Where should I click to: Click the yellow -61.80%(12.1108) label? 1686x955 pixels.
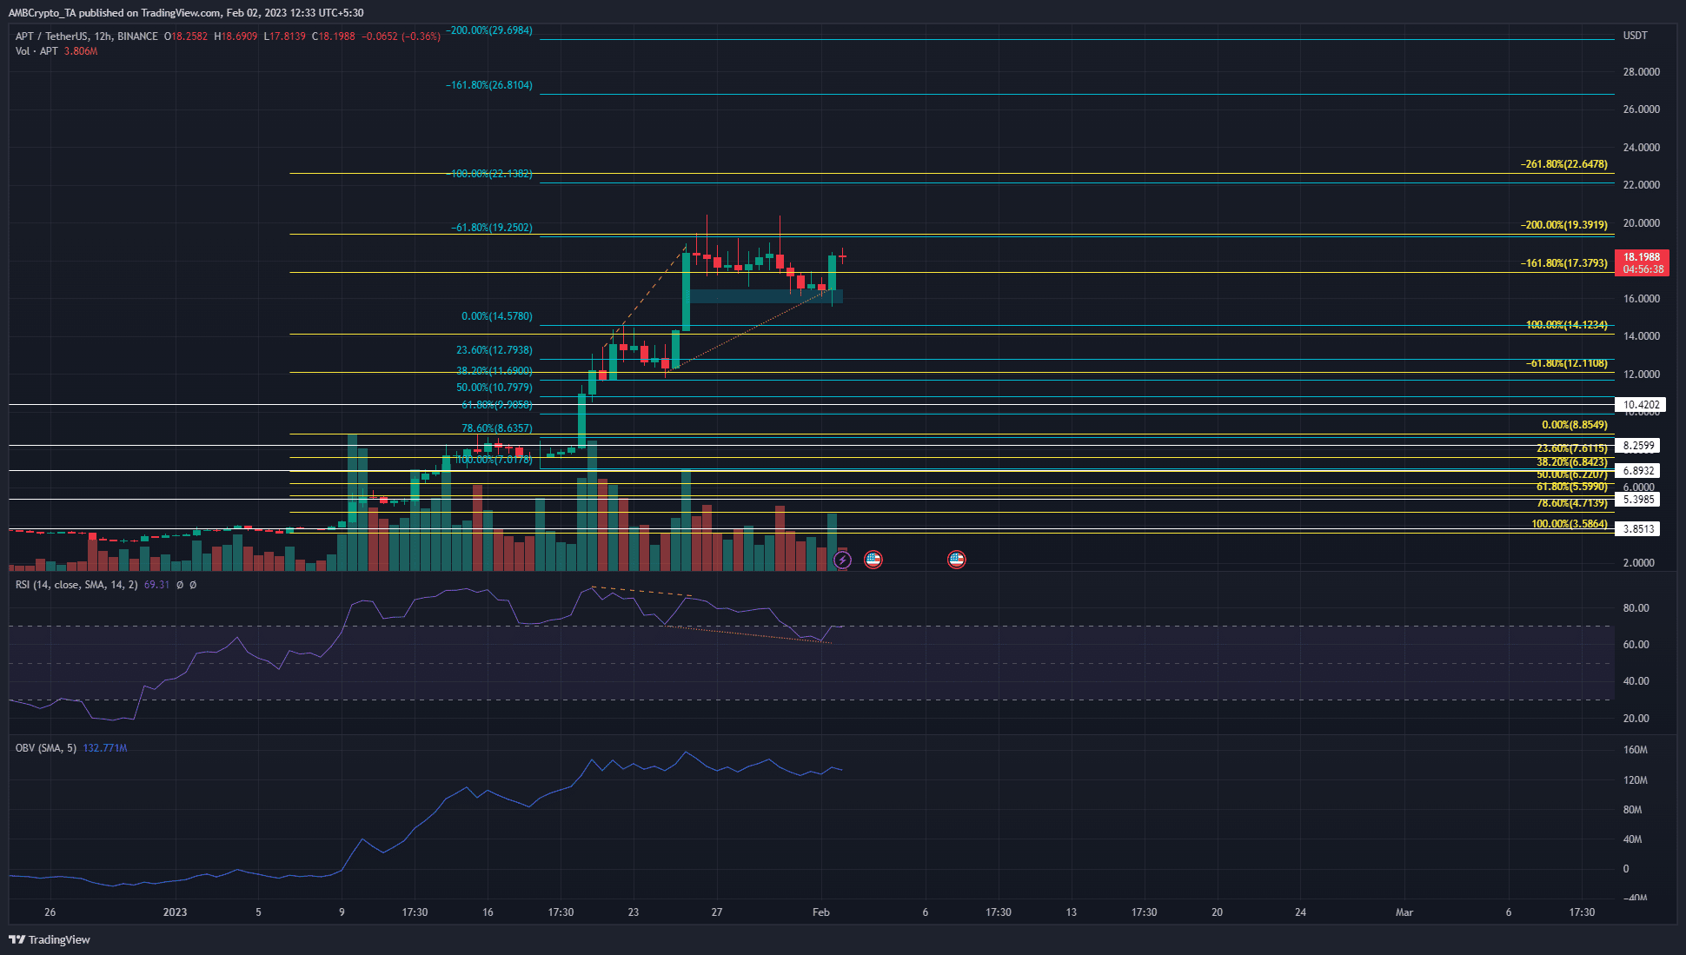(1567, 363)
